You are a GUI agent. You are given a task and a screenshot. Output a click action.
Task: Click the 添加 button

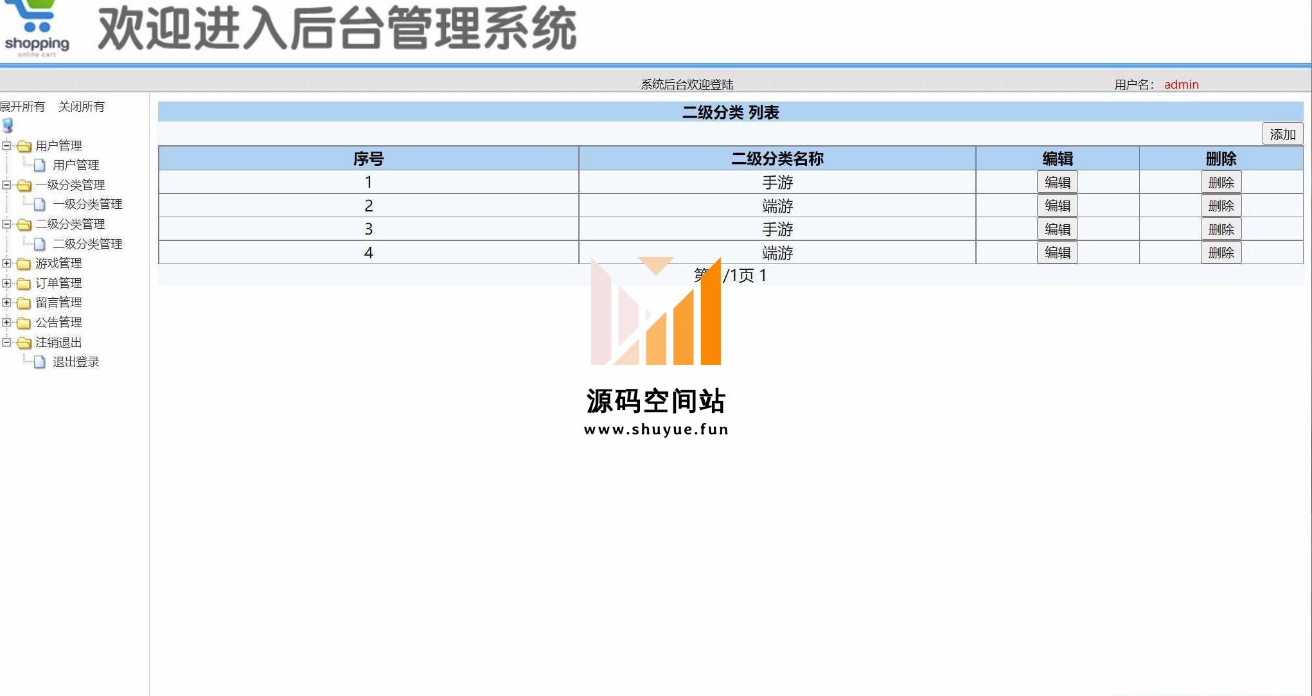1282,134
